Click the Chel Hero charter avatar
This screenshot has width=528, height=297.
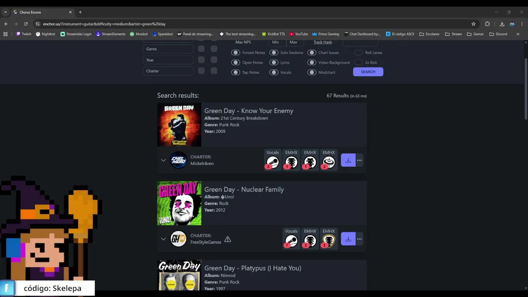click(179, 160)
